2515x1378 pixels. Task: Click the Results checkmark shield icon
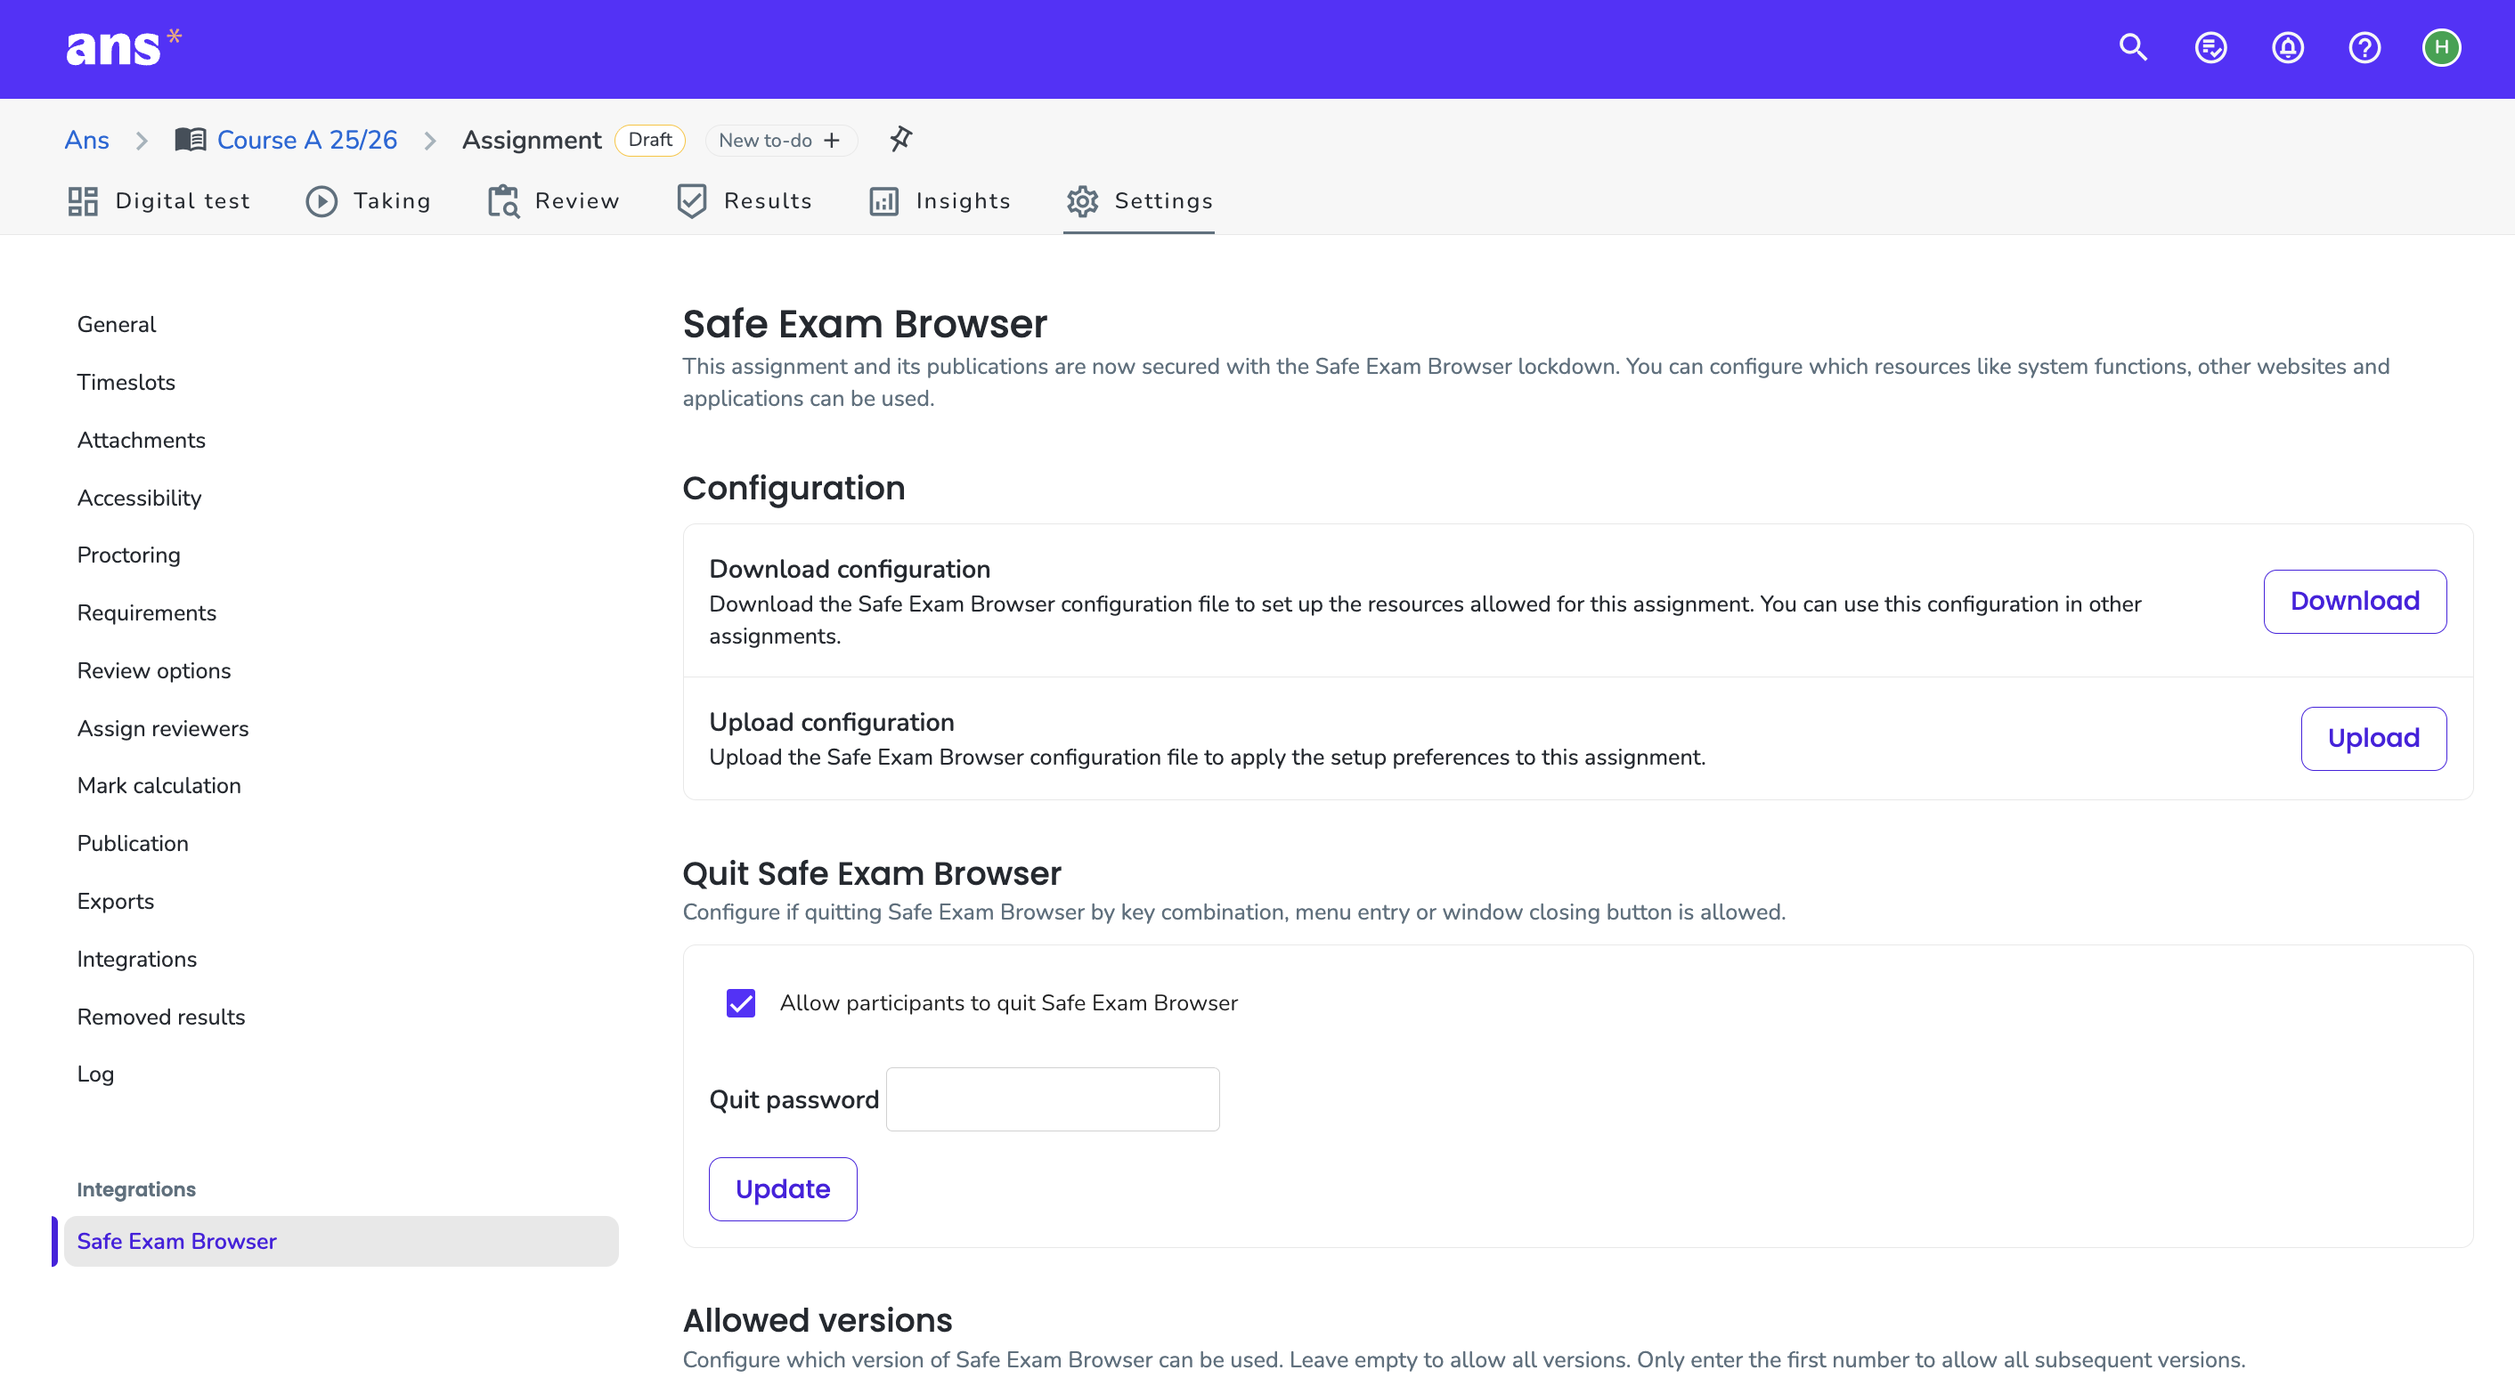pyautogui.click(x=691, y=201)
